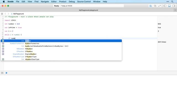Image resolution: width=177 pixels, height=100 pixels.
Task: Open the Product menu
Action: [63, 2]
